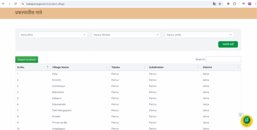Viewport: 257px width, 130px height.
Task: Reload the page with the refresh icon
Action: (x=16, y=4)
